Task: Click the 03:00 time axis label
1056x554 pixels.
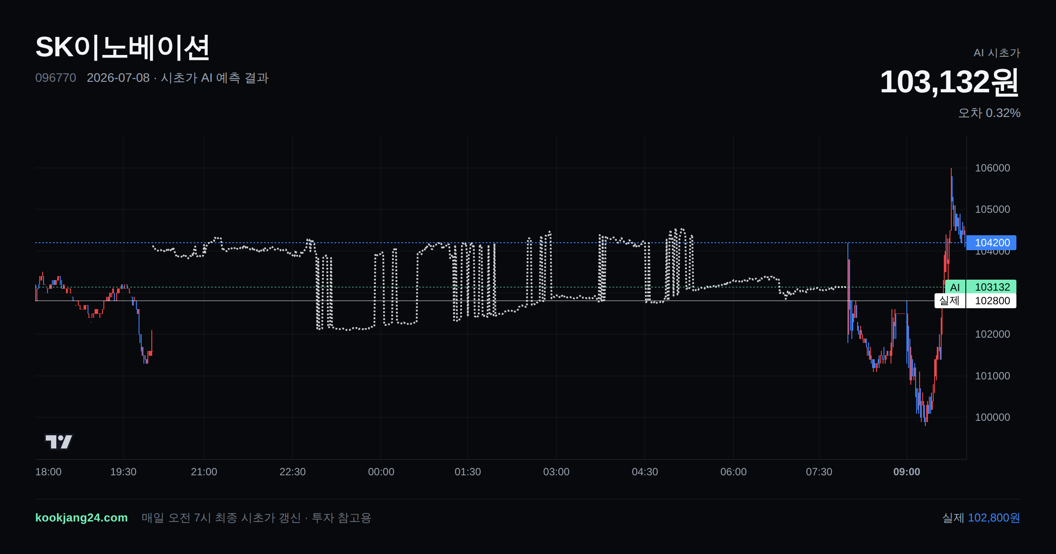Action: [556, 472]
